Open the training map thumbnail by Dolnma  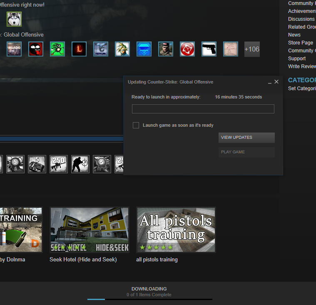[21, 230]
